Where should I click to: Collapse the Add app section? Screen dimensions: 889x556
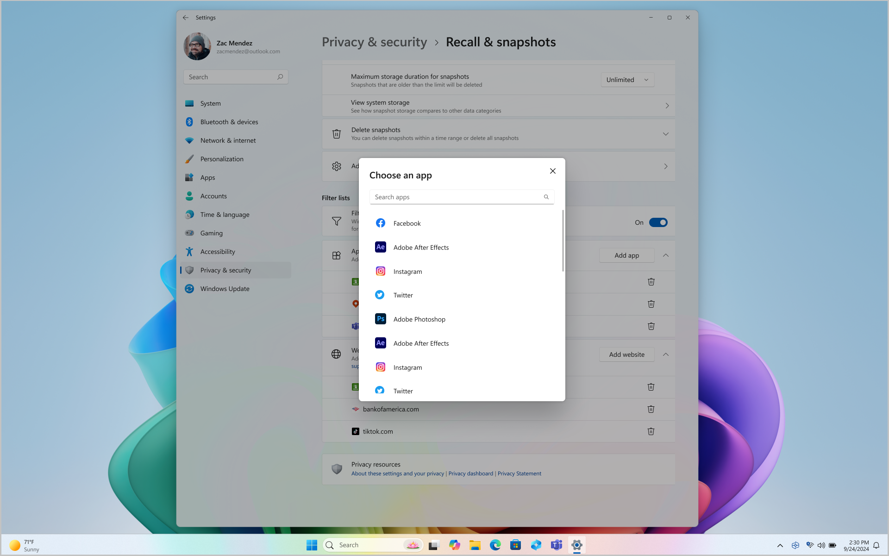pos(666,255)
